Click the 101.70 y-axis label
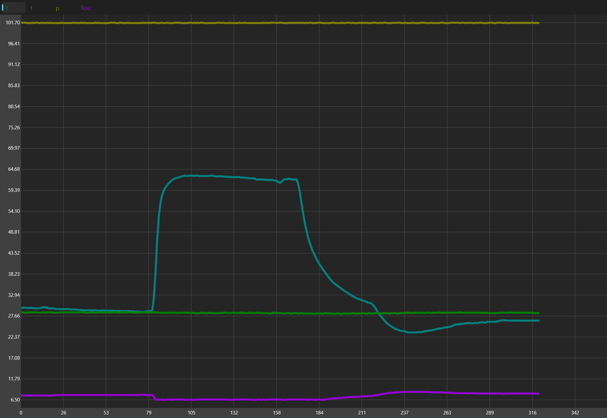The image size is (607, 418). 13,23
